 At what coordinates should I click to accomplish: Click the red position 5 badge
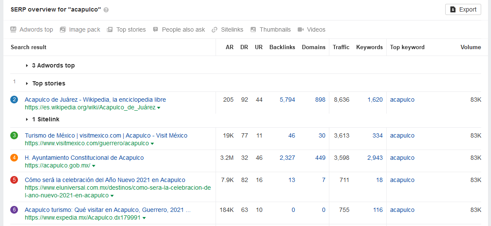(14, 180)
